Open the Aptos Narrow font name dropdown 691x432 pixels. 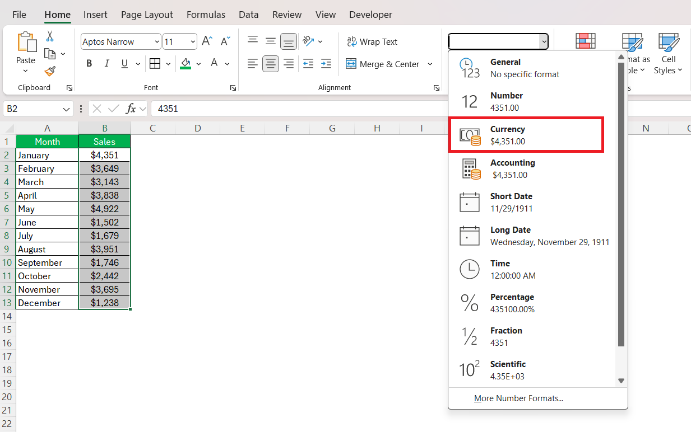[x=156, y=41]
